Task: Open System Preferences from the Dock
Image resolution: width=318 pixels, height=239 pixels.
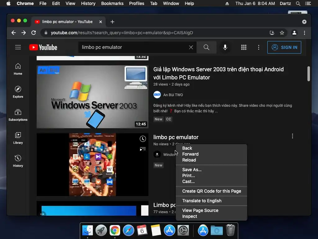Action: pyautogui.click(x=183, y=231)
